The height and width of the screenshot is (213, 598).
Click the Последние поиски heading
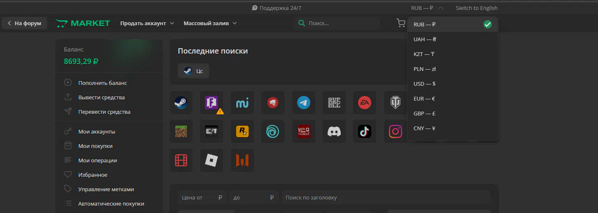tap(213, 51)
